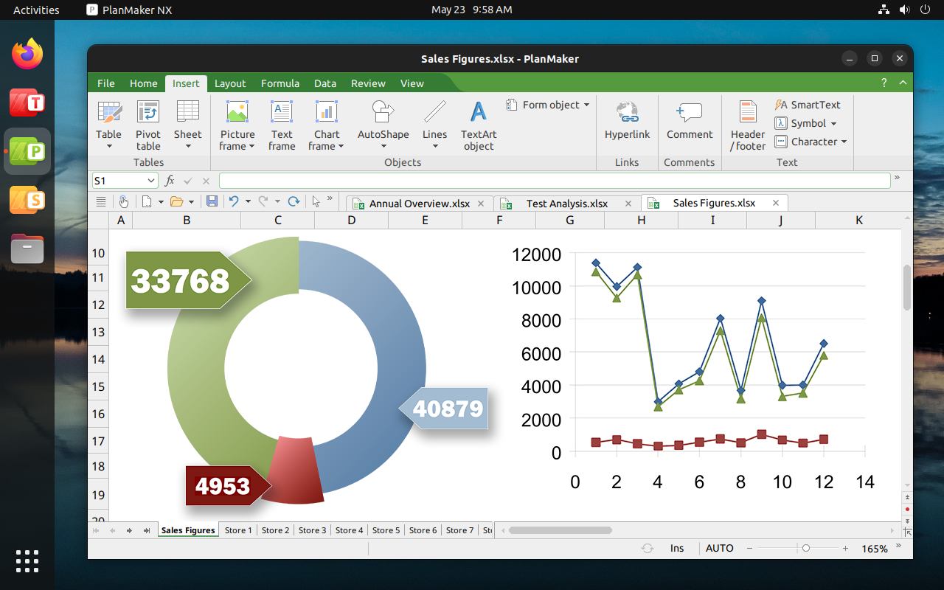
Task: Open Presentations app from the dock
Action: 27,200
